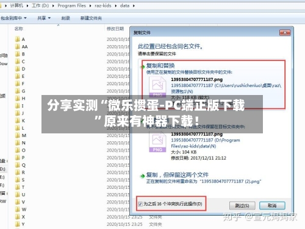Click PNG thumbnail of existing D: drive file

[157, 142]
